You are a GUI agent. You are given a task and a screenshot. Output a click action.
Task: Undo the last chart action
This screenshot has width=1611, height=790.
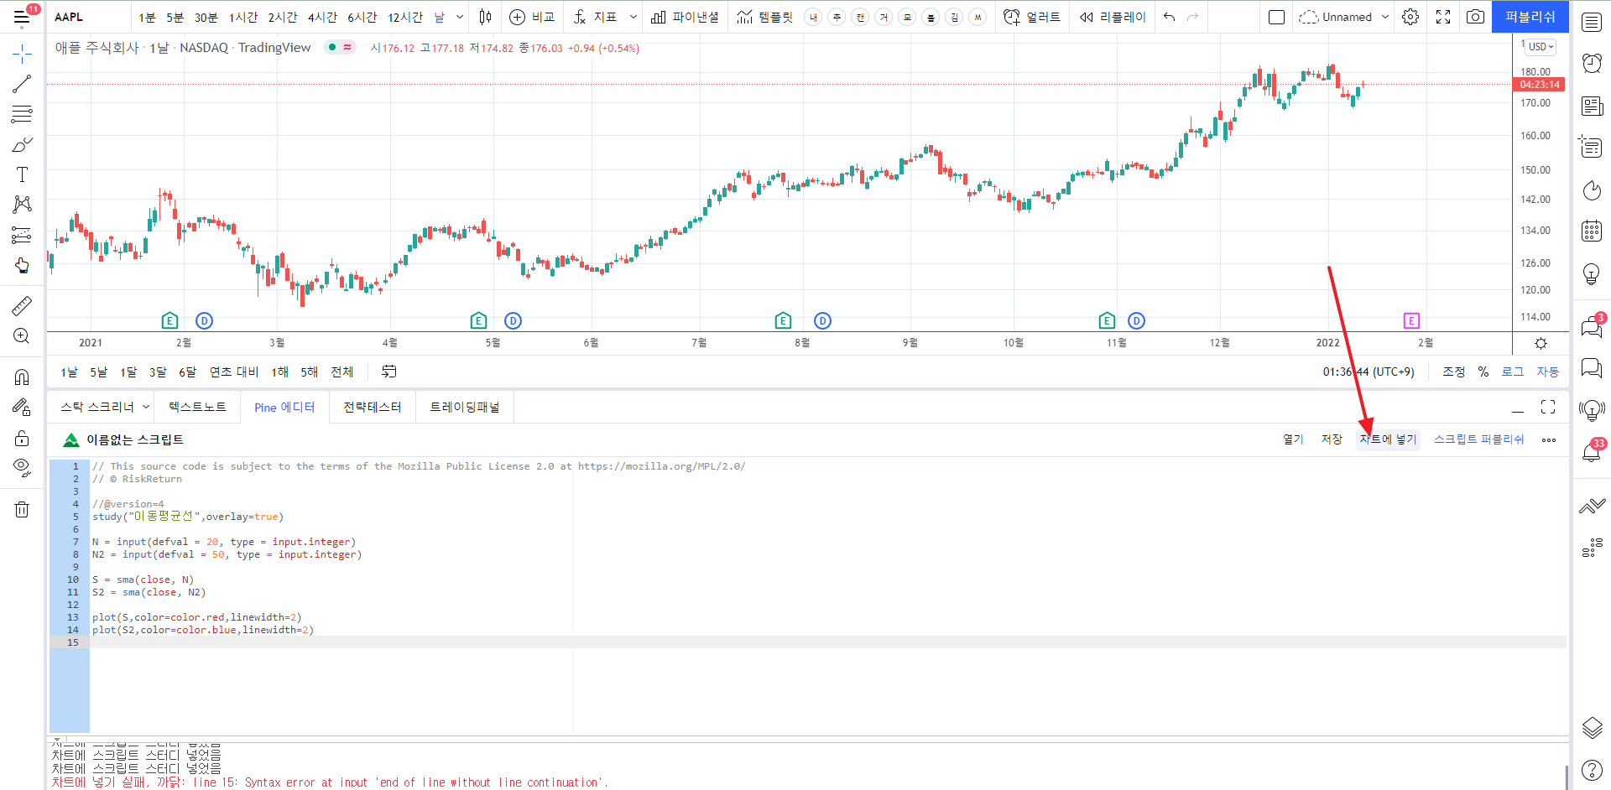point(1169,17)
